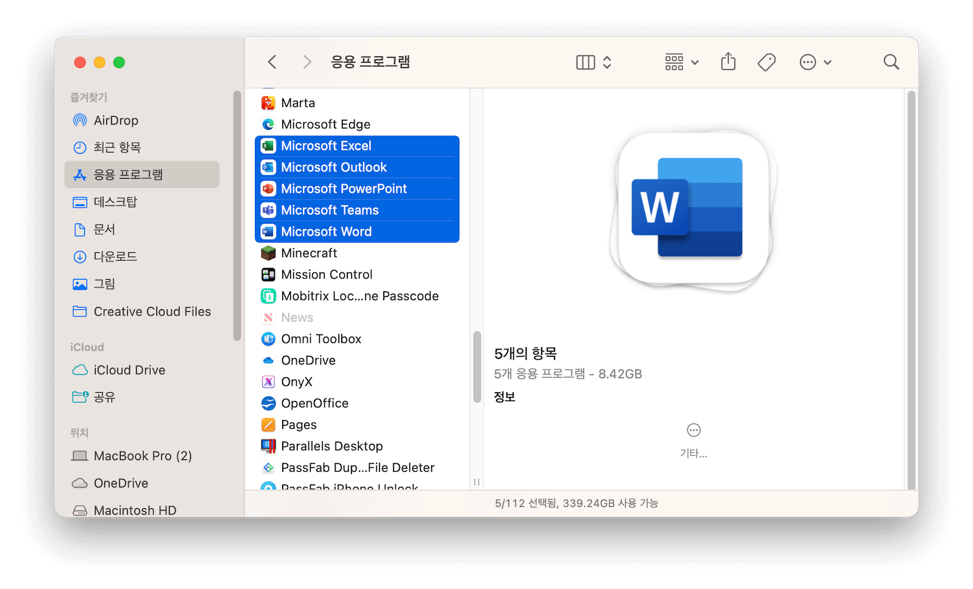Open 다운로드 in the sidebar
The image size is (973, 589).
tap(142, 257)
